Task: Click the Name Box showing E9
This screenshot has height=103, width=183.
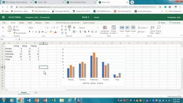Action: pyautogui.click(x=9, y=39)
